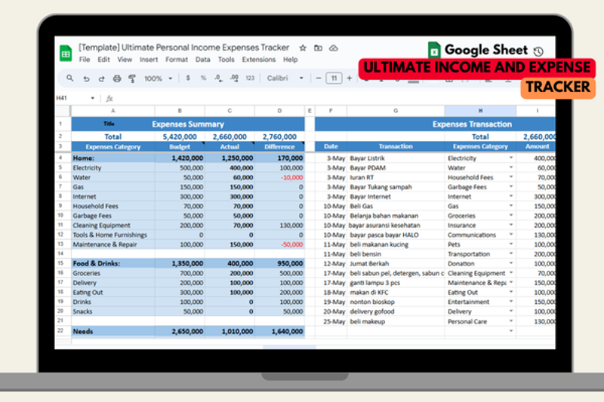Open more number formats 123
This screenshot has width=604, height=402.
[250, 78]
